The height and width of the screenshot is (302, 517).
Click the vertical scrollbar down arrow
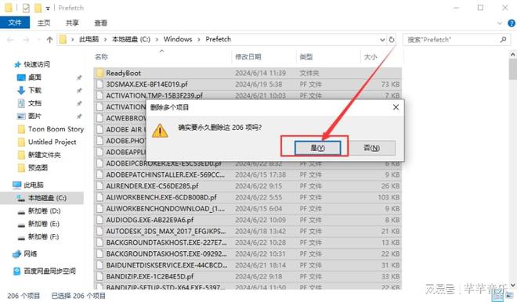click(513, 286)
